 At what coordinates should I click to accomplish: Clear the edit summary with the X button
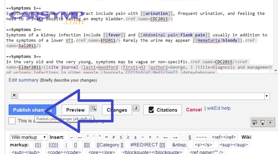[14, 95]
